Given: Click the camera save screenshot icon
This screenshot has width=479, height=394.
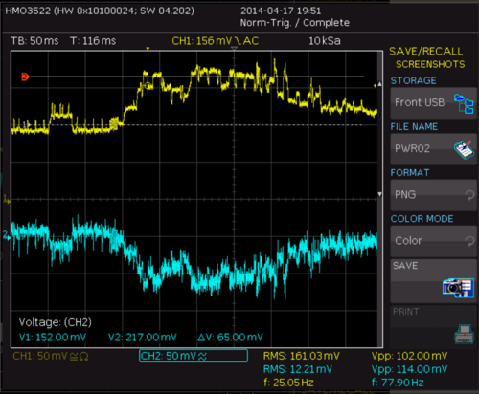Looking at the screenshot, I should point(458,288).
